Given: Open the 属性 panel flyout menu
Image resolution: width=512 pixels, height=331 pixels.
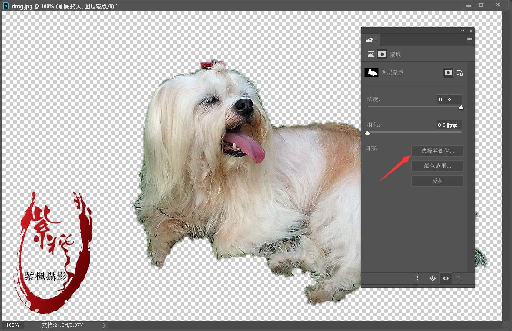Looking at the screenshot, I should [x=470, y=40].
